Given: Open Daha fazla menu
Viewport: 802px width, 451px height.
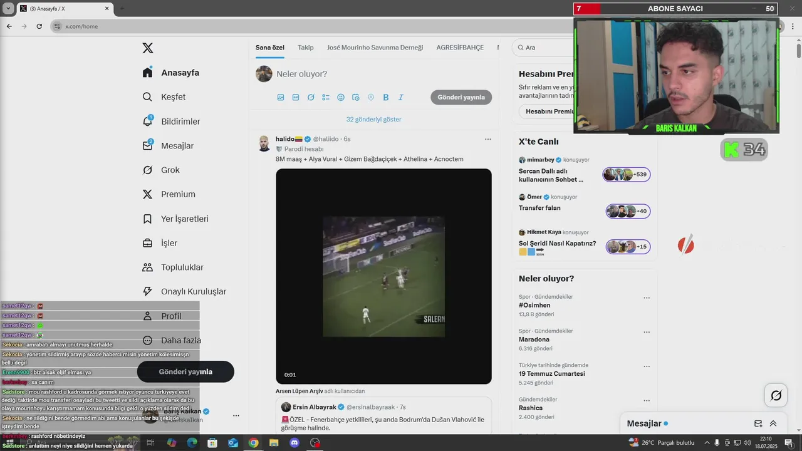Looking at the screenshot, I should coord(172,341).
